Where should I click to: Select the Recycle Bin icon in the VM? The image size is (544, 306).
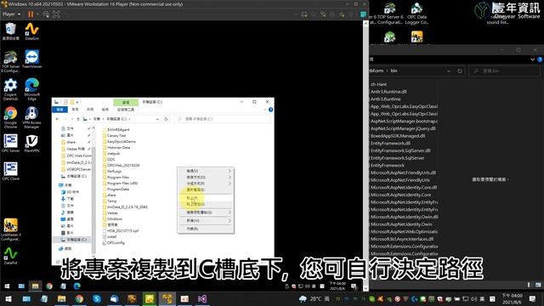[10, 31]
